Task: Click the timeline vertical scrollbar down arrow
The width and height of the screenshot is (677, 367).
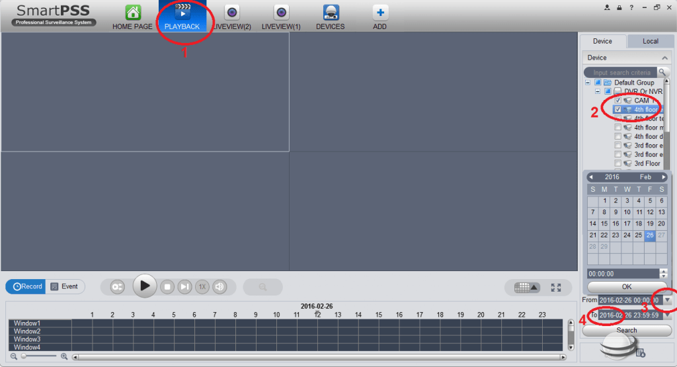Action: coord(571,347)
